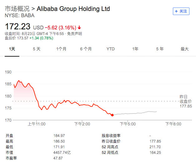The image size is (196, 162).
Task: Select the YTD range tab
Action: (110, 49)
